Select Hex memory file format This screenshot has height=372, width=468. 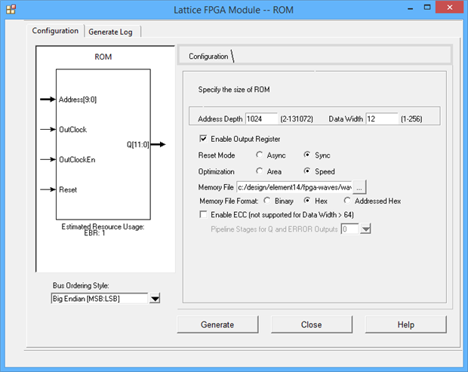tap(306, 201)
